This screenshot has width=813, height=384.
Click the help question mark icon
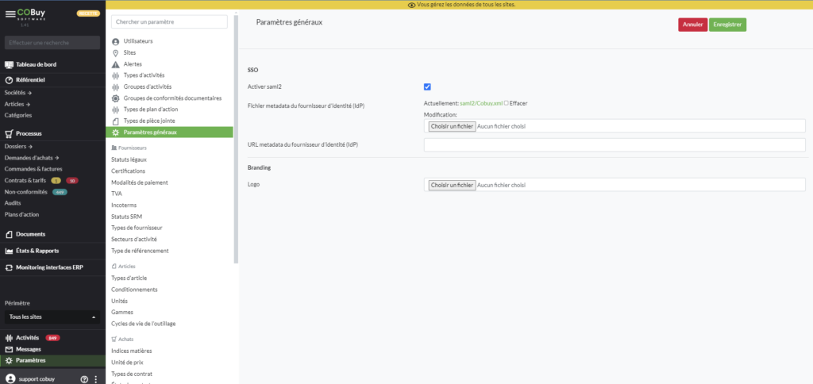[84, 379]
